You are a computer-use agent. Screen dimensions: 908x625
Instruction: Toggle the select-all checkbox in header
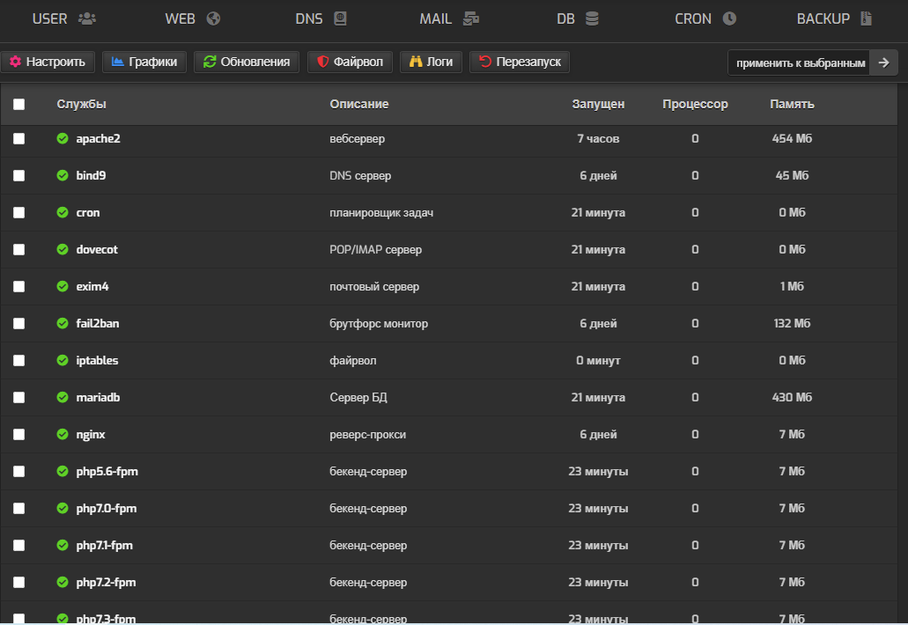tap(19, 104)
